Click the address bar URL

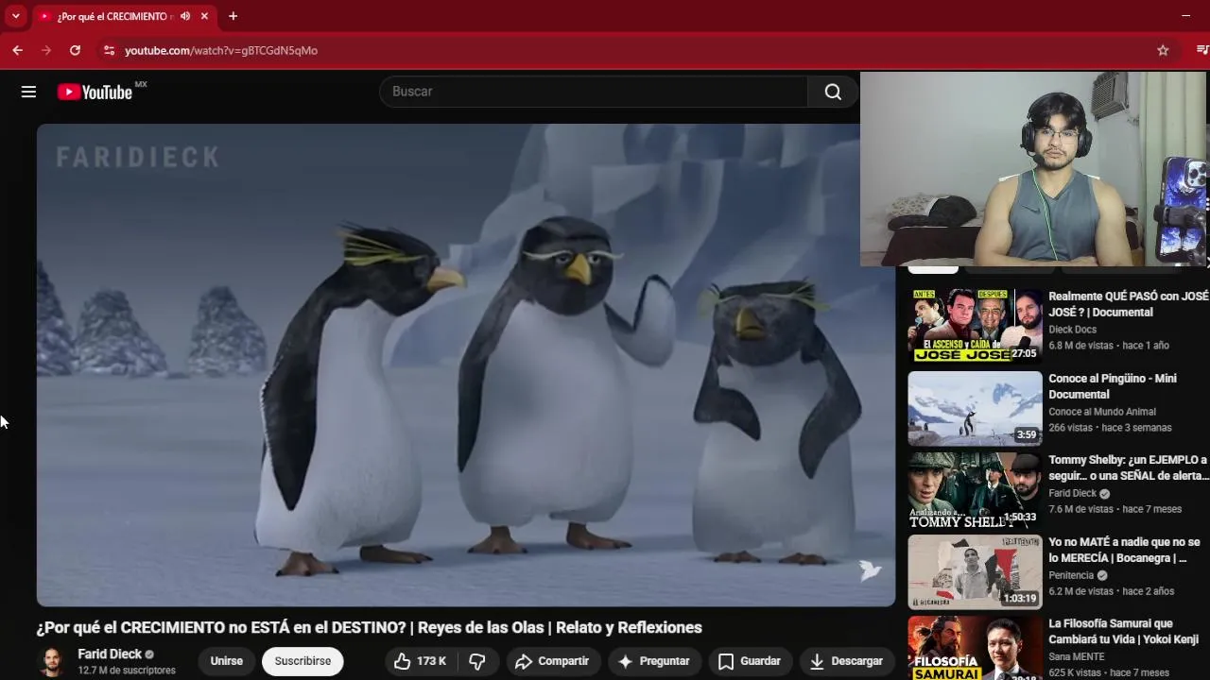point(221,50)
